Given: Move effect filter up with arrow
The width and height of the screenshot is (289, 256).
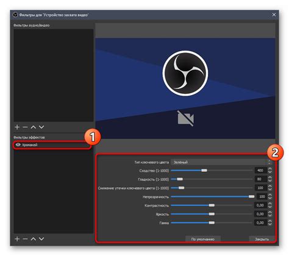Looking at the screenshot, I should pyautogui.click(x=34, y=239).
